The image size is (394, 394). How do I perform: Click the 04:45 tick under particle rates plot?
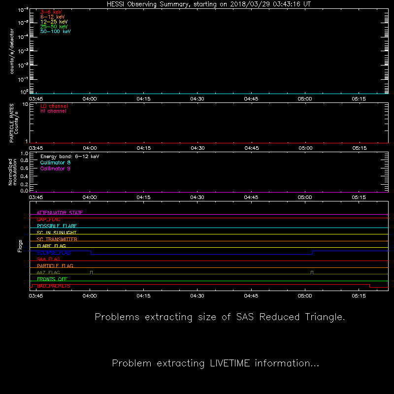tap(252, 148)
